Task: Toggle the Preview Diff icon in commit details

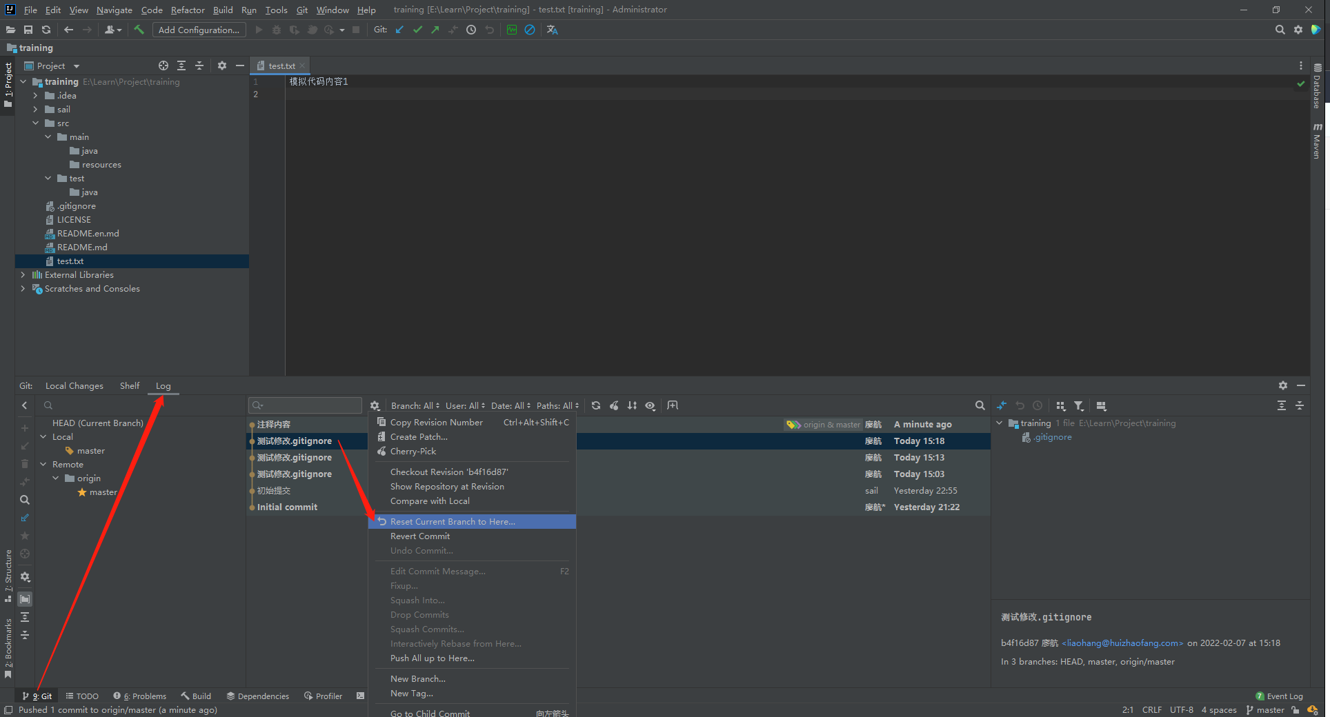Action: point(1101,405)
